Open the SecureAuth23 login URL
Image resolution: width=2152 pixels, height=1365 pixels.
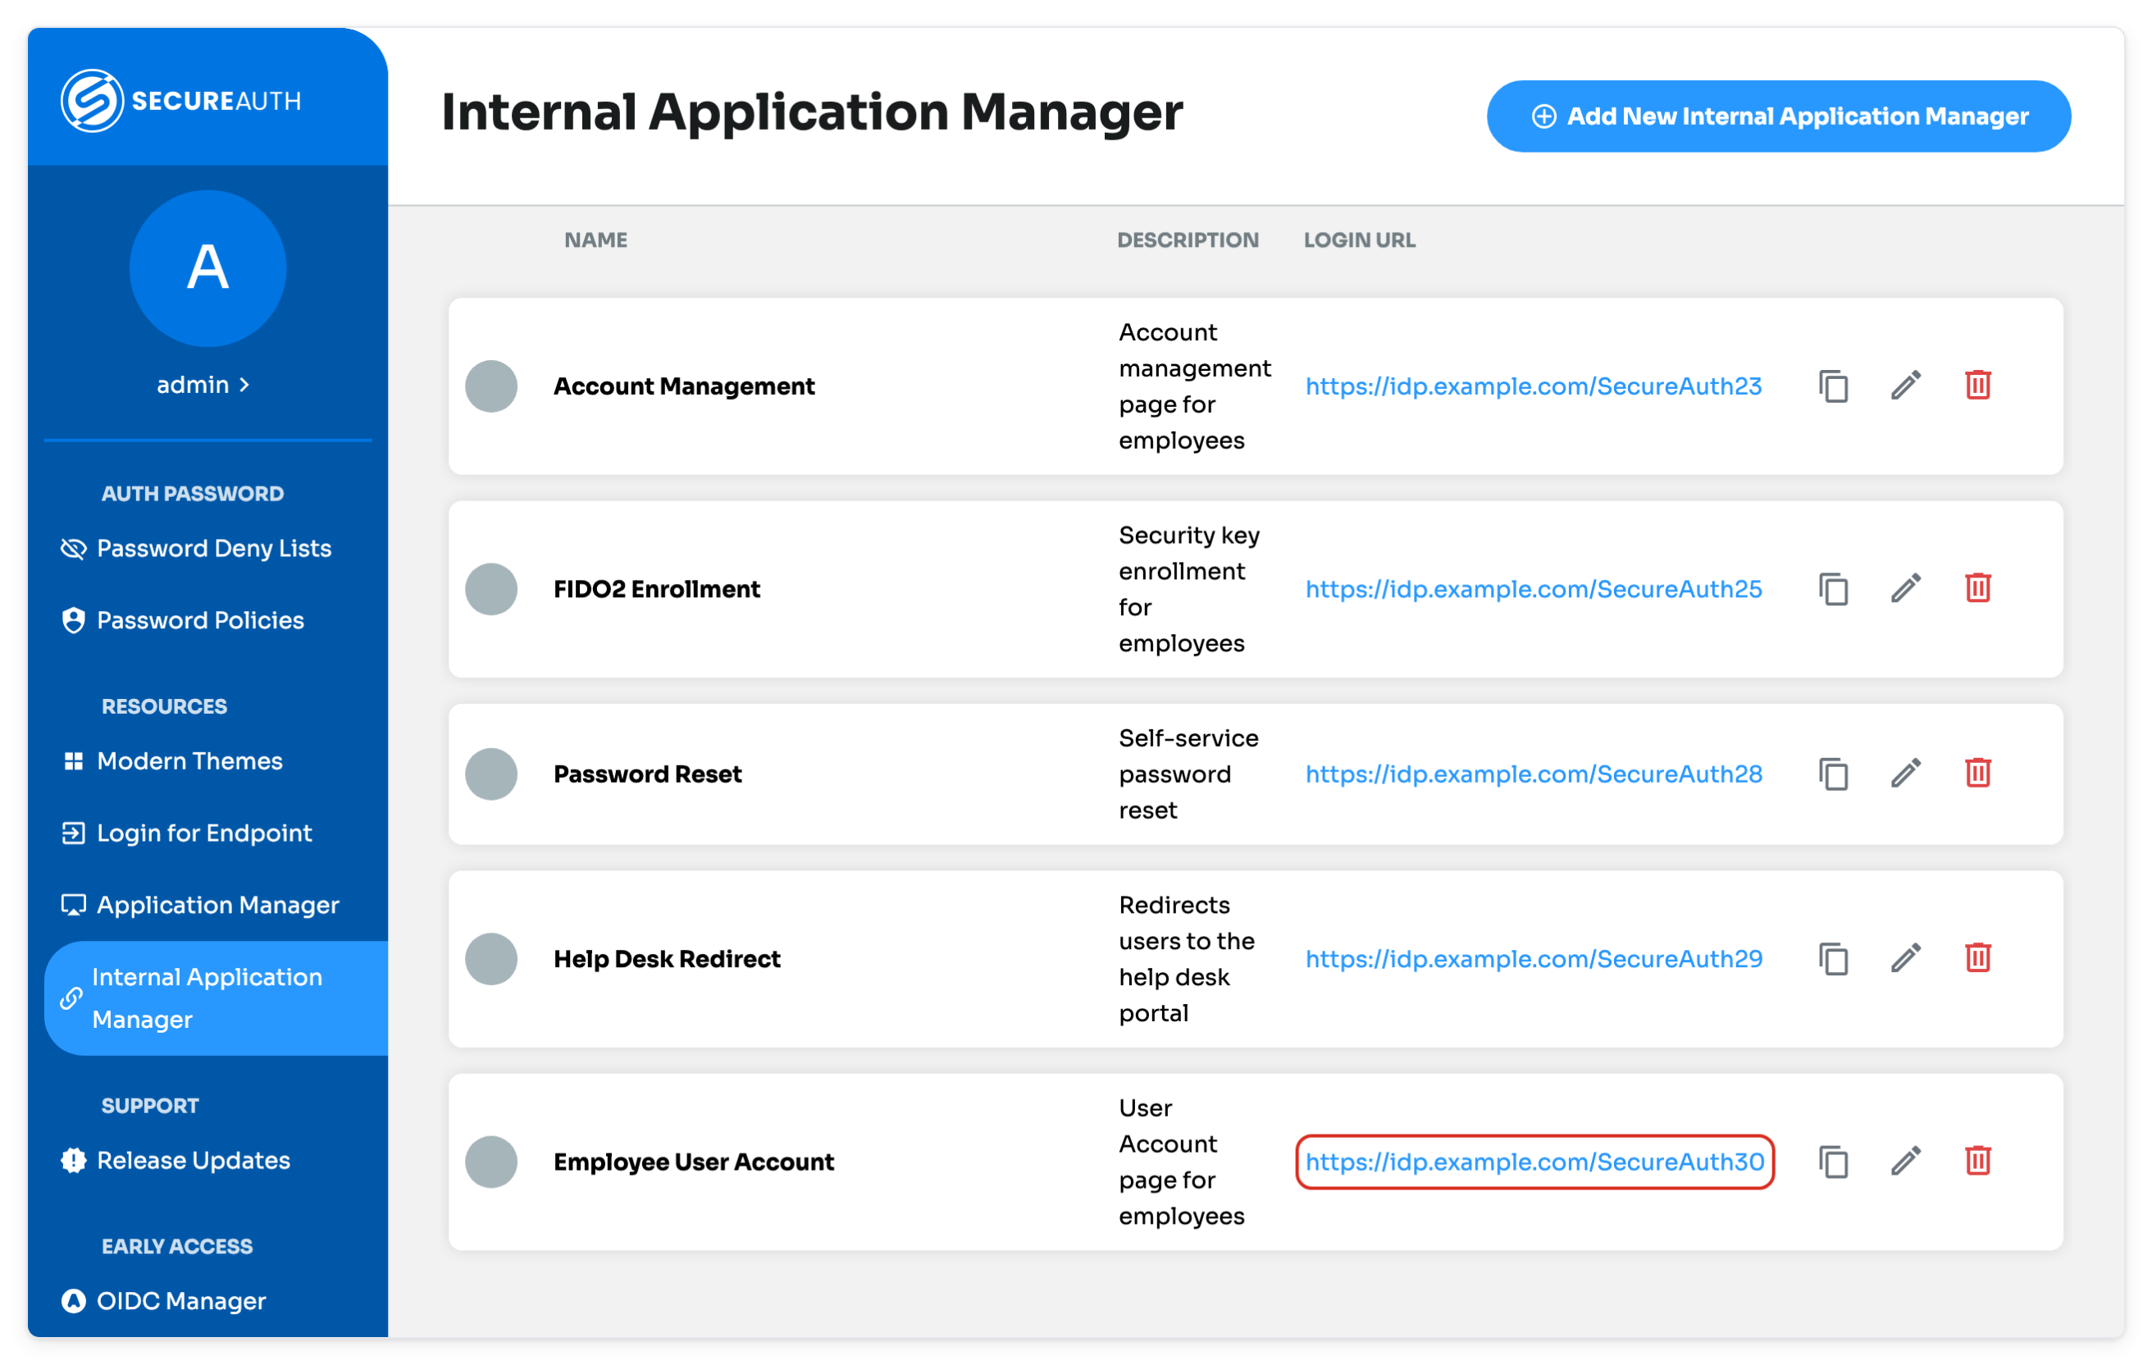click(1534, 386)
